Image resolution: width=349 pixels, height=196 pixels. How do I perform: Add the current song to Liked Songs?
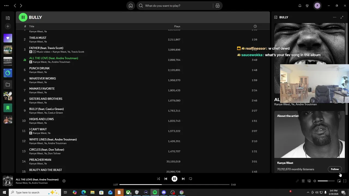coord(64,181)
